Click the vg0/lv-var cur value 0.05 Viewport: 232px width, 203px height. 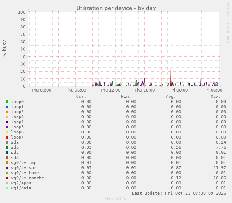(x=87, y=168)
